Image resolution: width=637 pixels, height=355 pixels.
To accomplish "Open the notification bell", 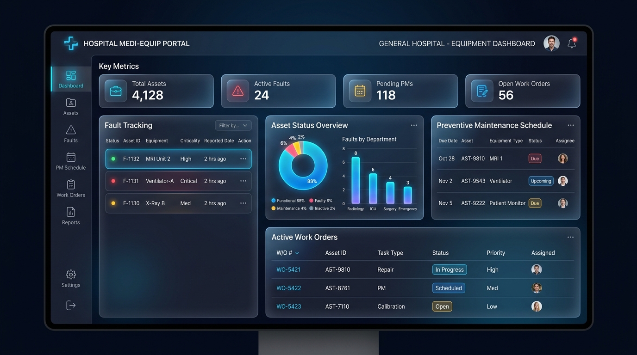I will click(x=572, y=43).
